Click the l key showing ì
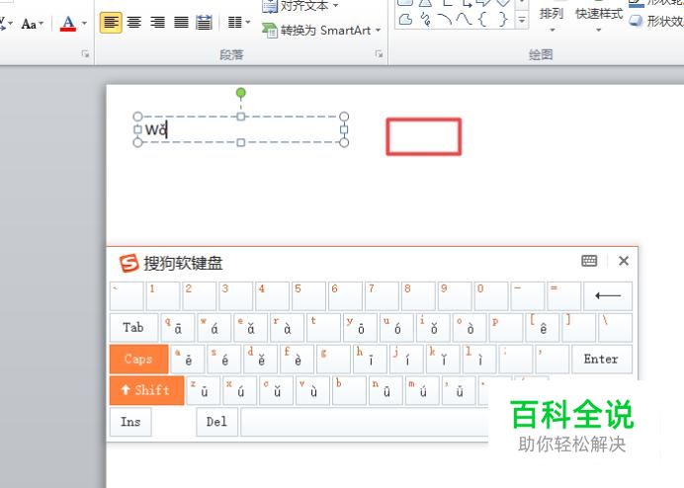Screen dimensions: 684x488 (479, 359)
